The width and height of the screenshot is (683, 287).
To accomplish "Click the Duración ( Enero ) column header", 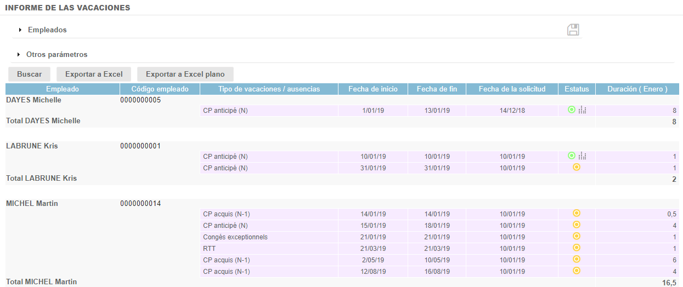I will (636, 89).
